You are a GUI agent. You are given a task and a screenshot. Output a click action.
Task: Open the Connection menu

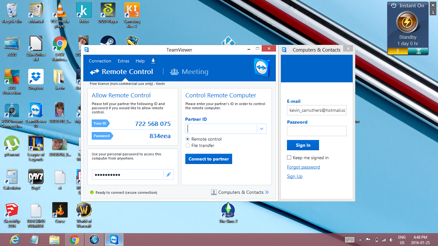pyautogui.click(x=100, y=61)
